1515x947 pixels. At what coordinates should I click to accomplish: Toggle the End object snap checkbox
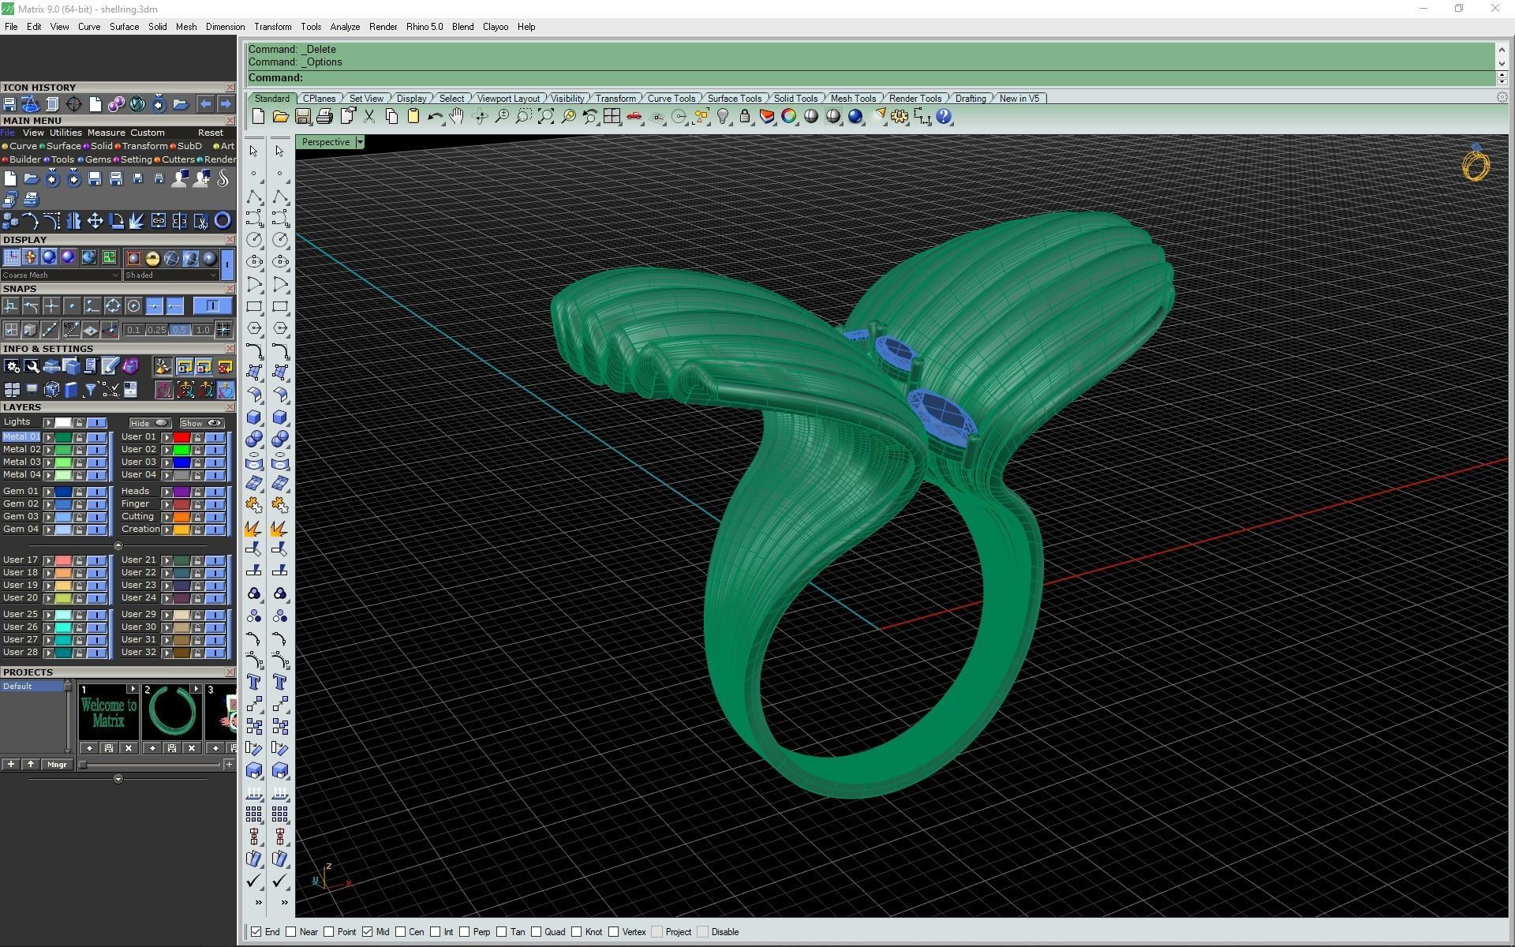pos(256,932)
